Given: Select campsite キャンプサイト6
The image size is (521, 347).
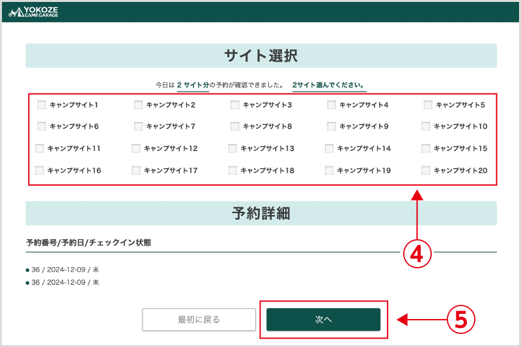Looking at the screenshot, I should click(x=42, y=127).
